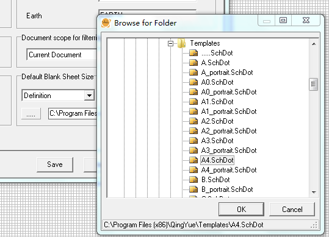Collapse the Templates folder node
This screenshot has height=237, width=329.
170,43
